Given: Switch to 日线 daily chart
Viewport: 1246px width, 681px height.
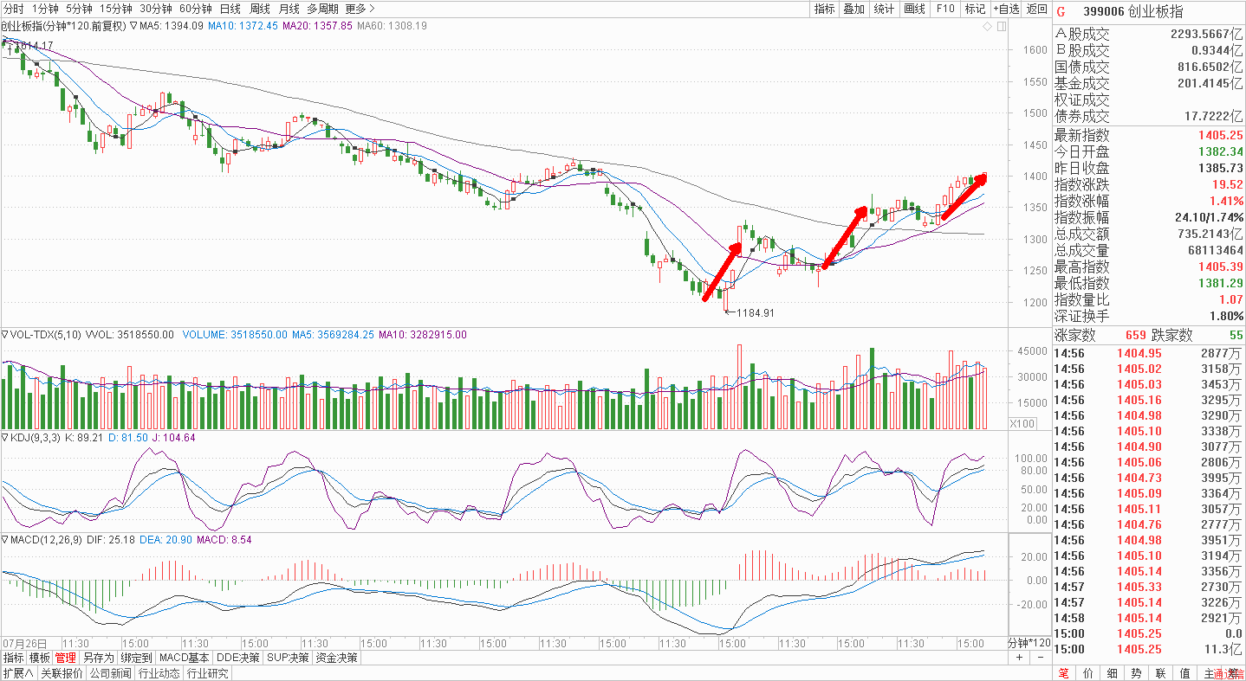Looking at the screenshot, I should pos(230,9).
